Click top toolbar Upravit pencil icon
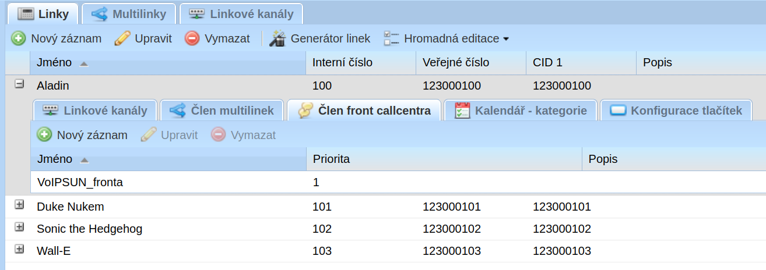The width and height of the screenshot is (766, 270). point(122,38)
